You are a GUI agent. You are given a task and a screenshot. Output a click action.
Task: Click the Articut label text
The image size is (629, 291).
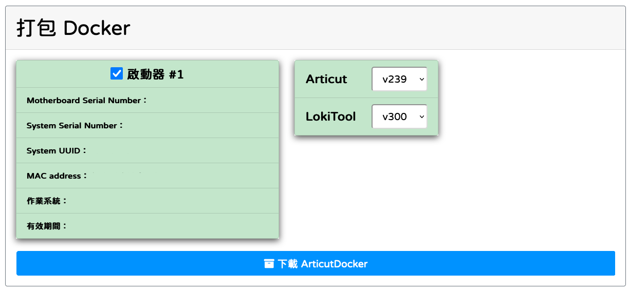point(326,79)
